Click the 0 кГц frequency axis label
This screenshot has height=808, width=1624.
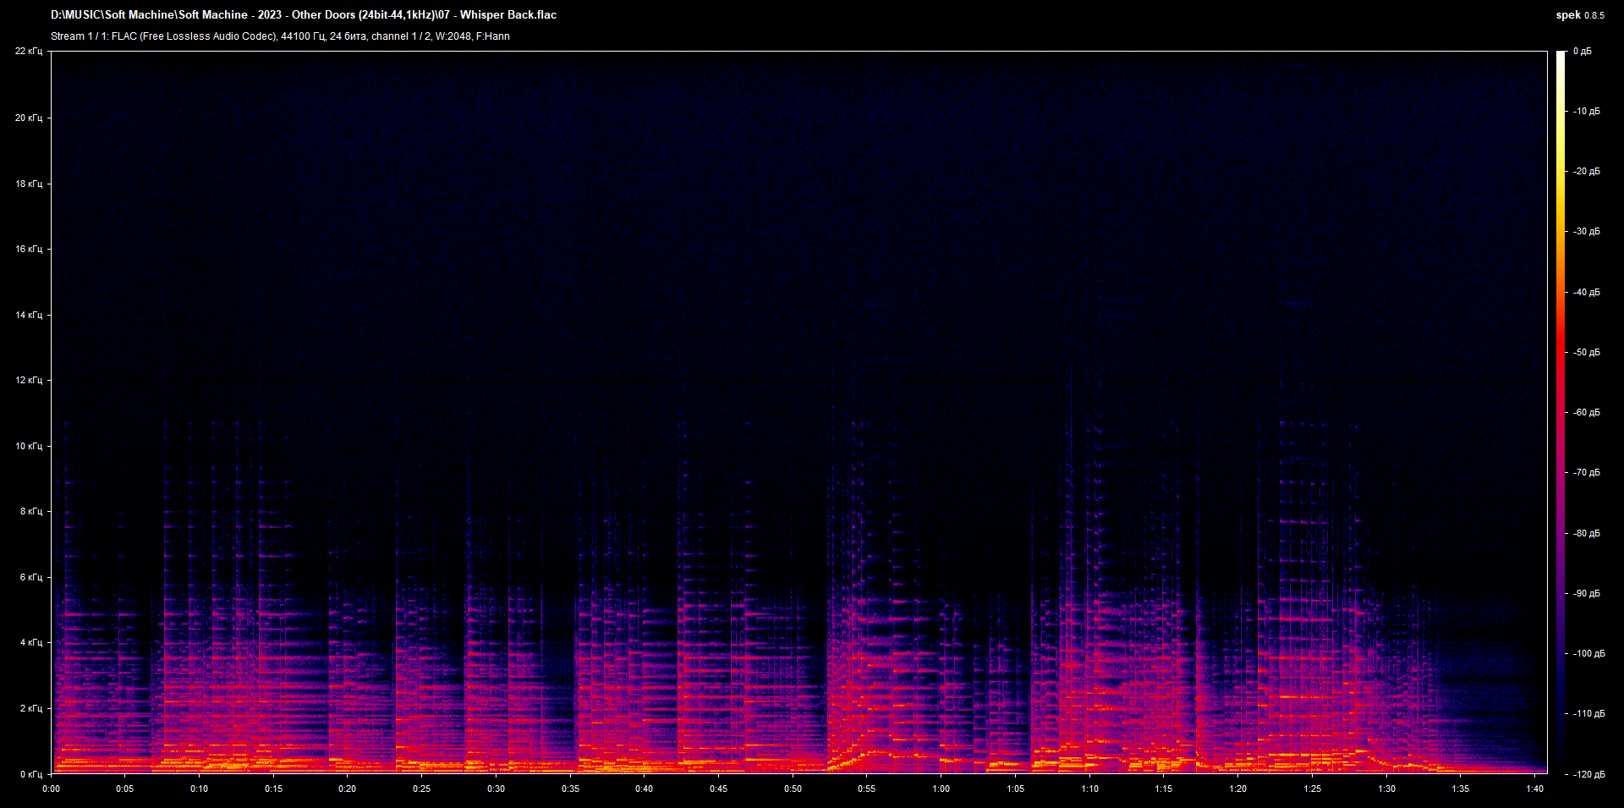click(x=30, y=774)
